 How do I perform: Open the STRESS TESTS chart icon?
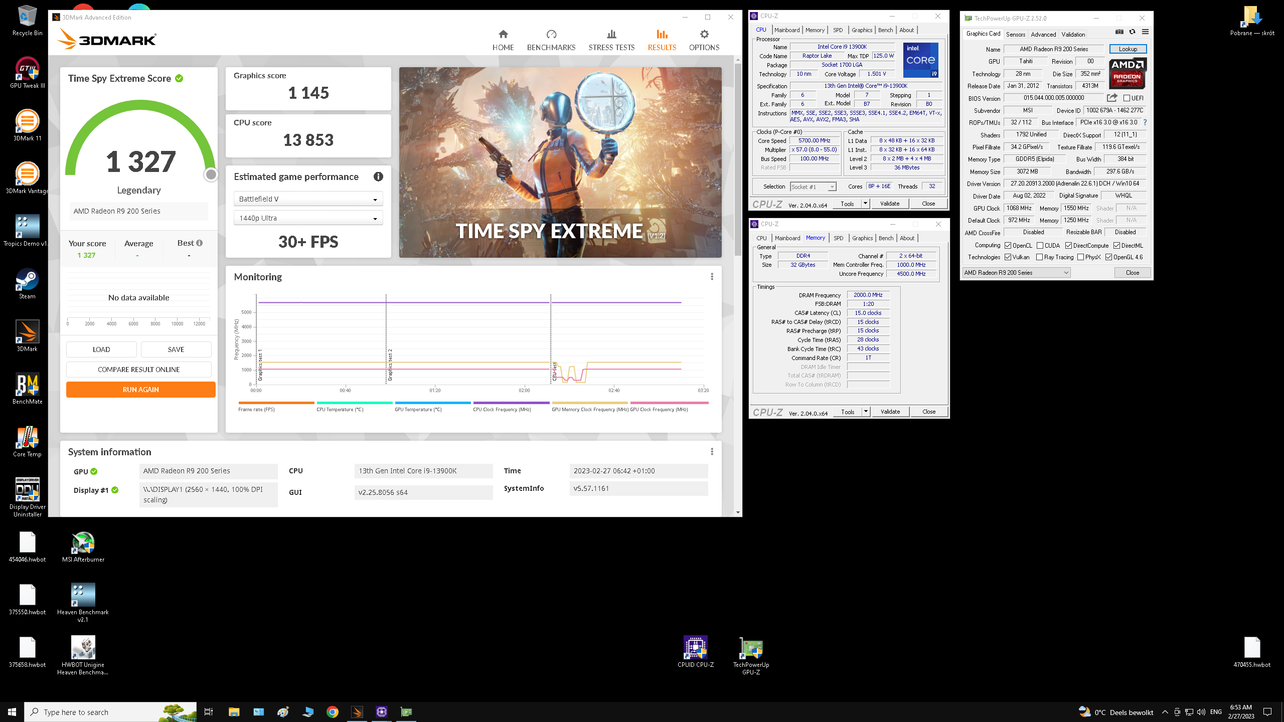click(611, 34)
